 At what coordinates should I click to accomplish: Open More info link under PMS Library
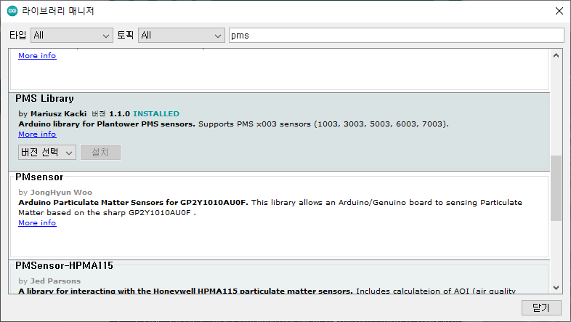click(x=37, y=134)
